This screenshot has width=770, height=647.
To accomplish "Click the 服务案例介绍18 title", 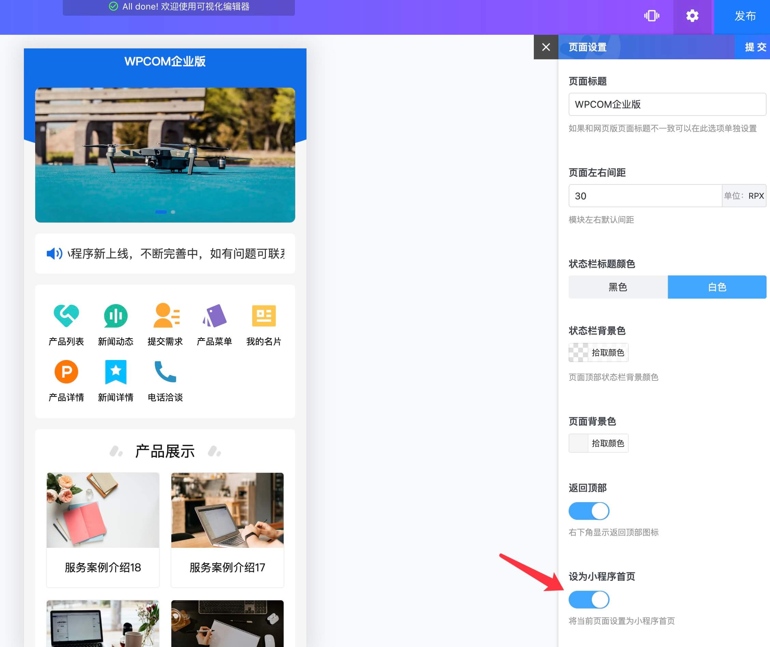I will pos(103,568).
